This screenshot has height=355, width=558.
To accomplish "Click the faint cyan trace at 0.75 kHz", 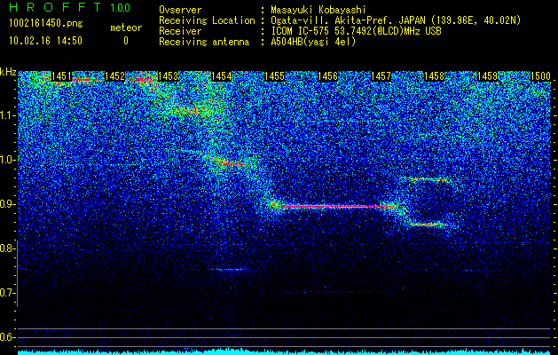I will (231, 270).
